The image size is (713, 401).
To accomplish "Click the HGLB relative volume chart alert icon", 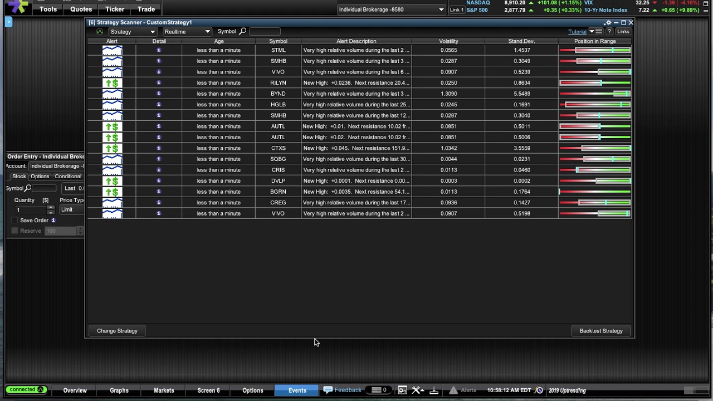I will (112, 104).
